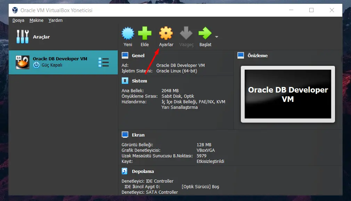Click the Ekle green plus icon

point(145,34)
